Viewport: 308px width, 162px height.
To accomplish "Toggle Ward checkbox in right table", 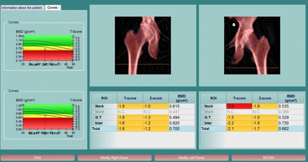I will [x=203, y=112].
